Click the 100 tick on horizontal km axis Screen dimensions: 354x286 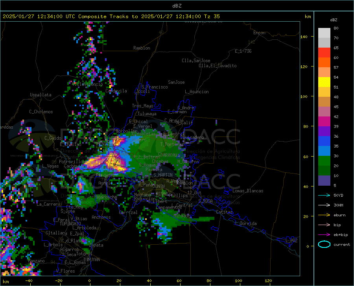(x=238, y=281)
